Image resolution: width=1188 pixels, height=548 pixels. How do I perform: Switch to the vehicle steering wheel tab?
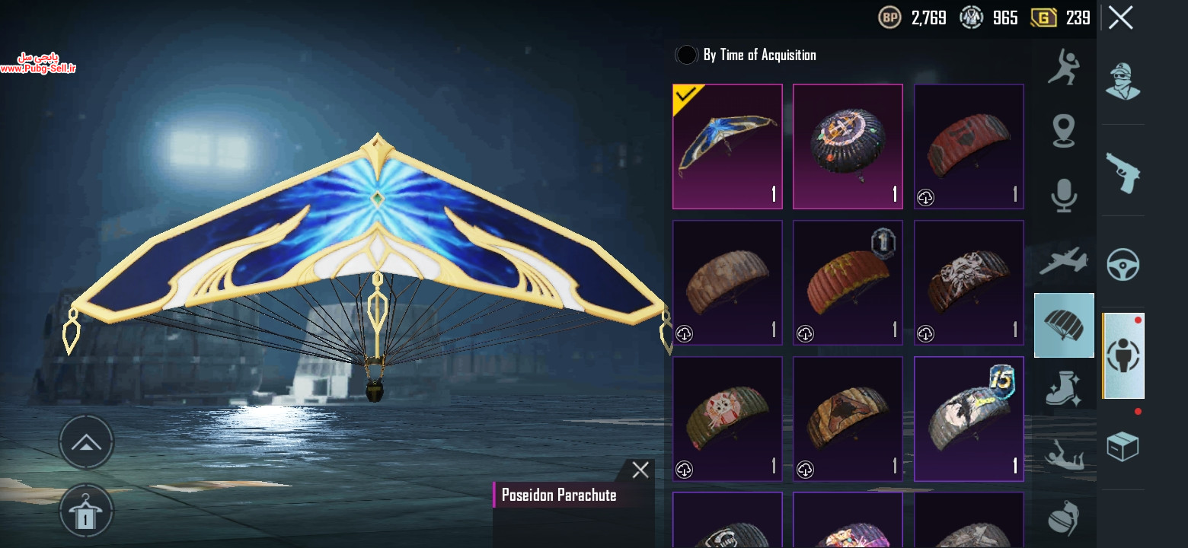pos(1123,265)
